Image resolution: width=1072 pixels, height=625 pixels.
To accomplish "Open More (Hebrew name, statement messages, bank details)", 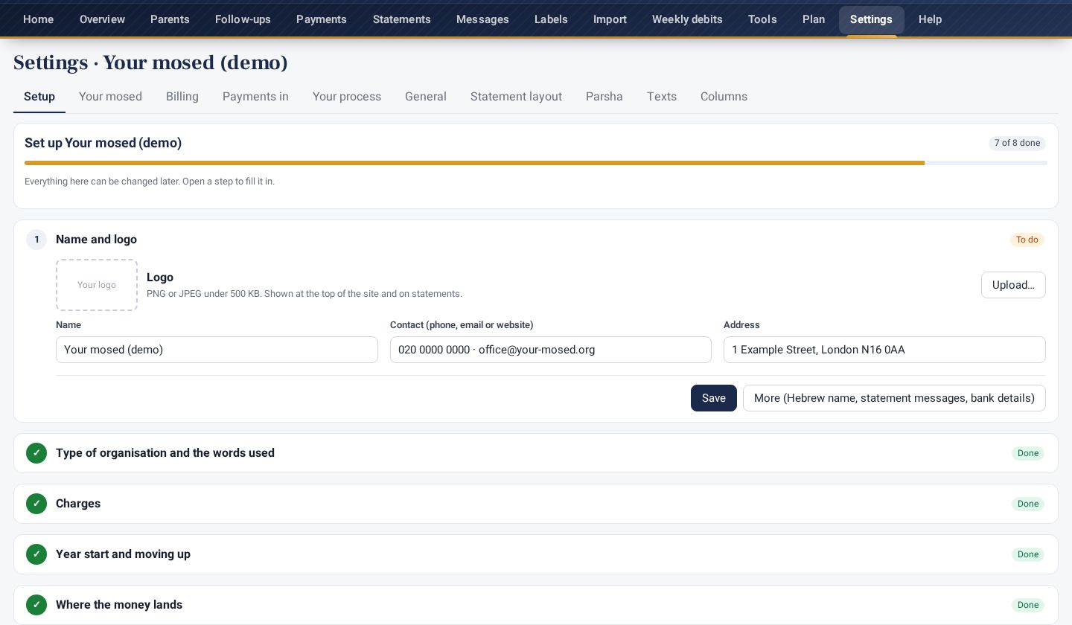I will pyautogui.click(x=894, y=398).
